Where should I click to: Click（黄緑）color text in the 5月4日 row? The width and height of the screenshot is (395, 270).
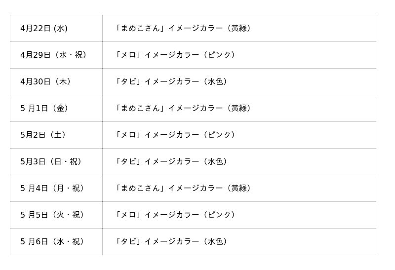[x=240, y=189]
